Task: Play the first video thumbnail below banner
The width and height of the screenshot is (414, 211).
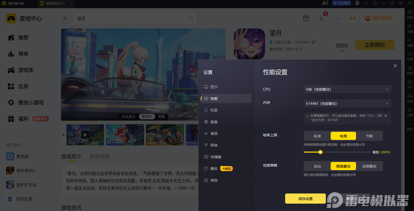Action: (x=85, y=135)
